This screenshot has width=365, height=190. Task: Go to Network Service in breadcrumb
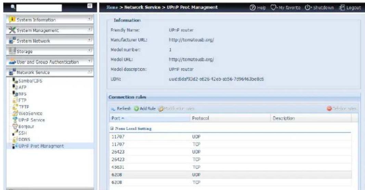(x=142, y=7)
